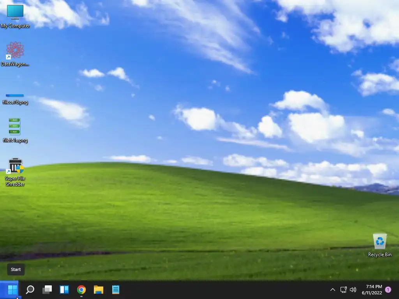Select the Recycle Bin icon
The image size is (399, 299).
tap(380, 245)
